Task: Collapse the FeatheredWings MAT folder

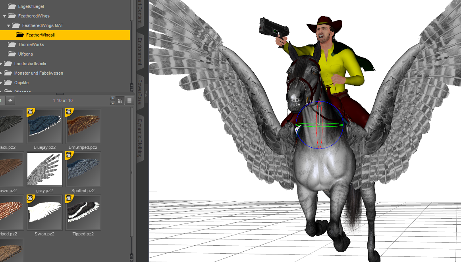Action: [8, 25]
